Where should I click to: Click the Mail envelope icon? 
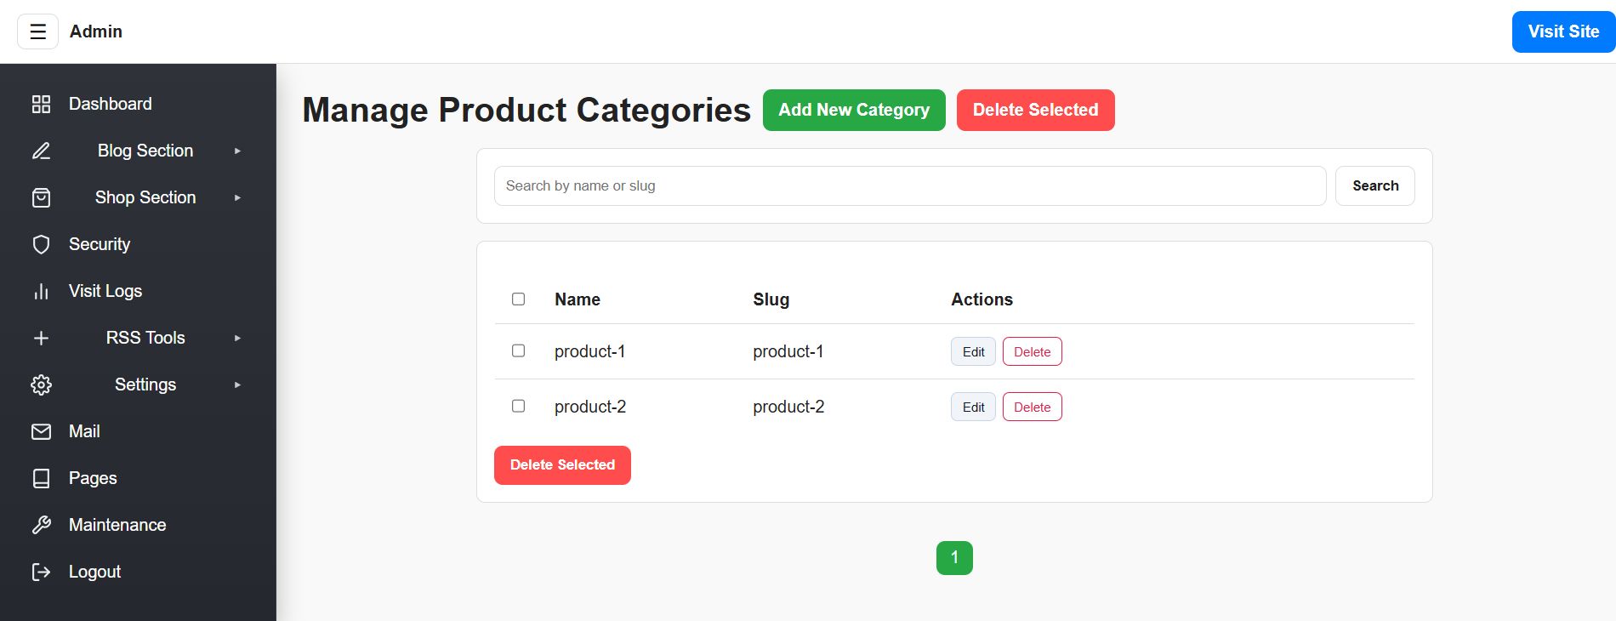41,432
